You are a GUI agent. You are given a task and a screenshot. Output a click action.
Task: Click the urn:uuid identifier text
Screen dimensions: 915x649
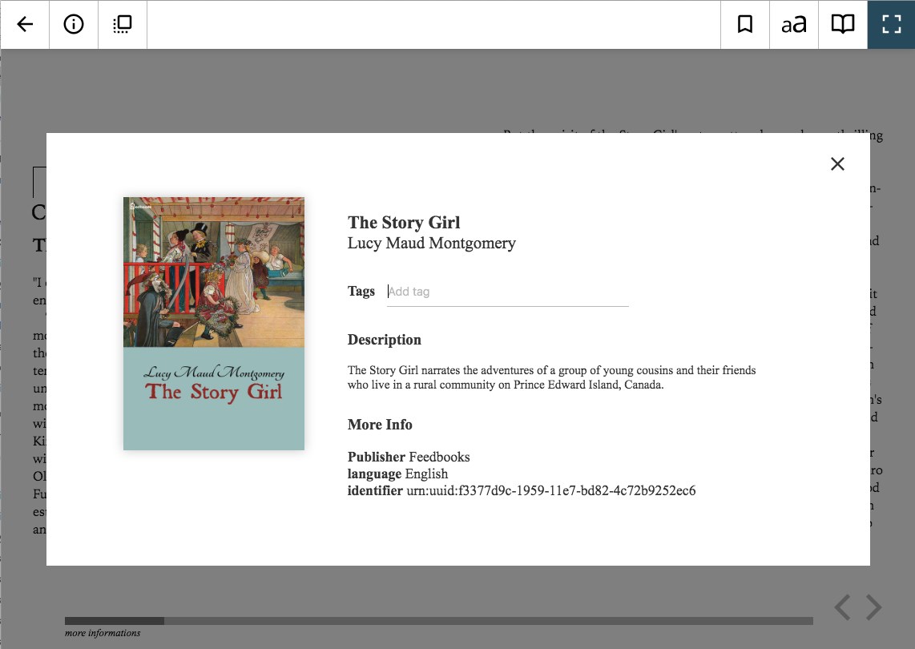[549, 490]
